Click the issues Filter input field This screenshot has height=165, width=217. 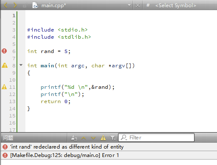pyautogui.click(x=156, y=138)
